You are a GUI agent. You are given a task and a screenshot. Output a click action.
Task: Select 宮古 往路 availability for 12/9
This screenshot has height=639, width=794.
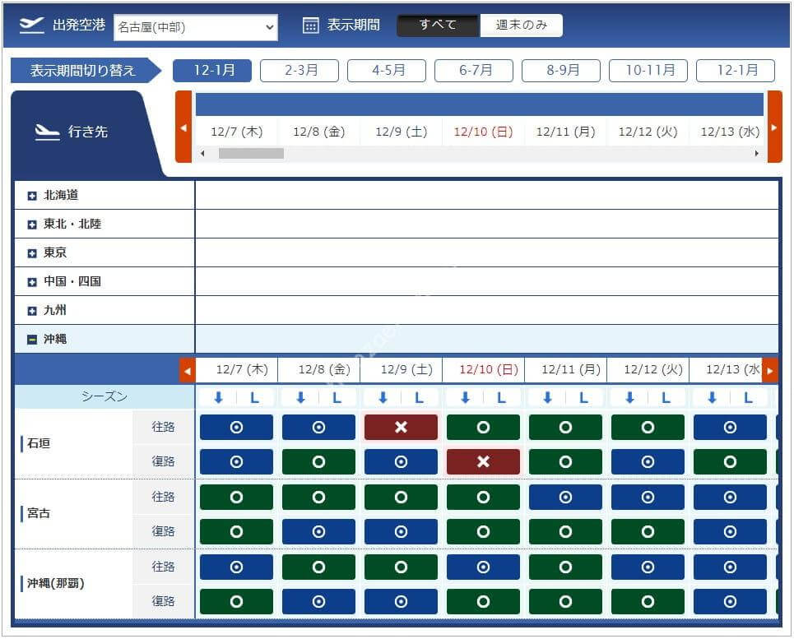coord(401,498)
